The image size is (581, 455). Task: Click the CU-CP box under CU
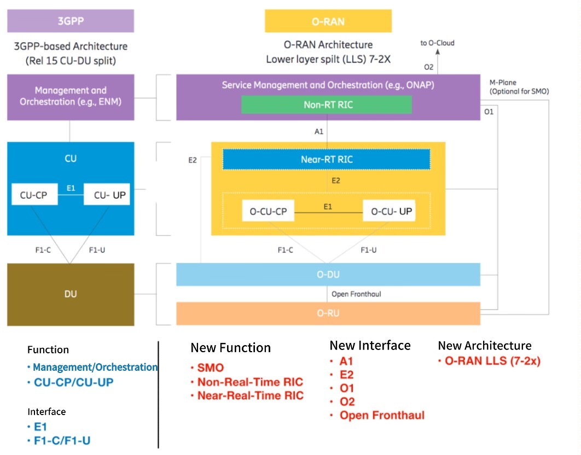pyautogui.click(x=34, y=194)
